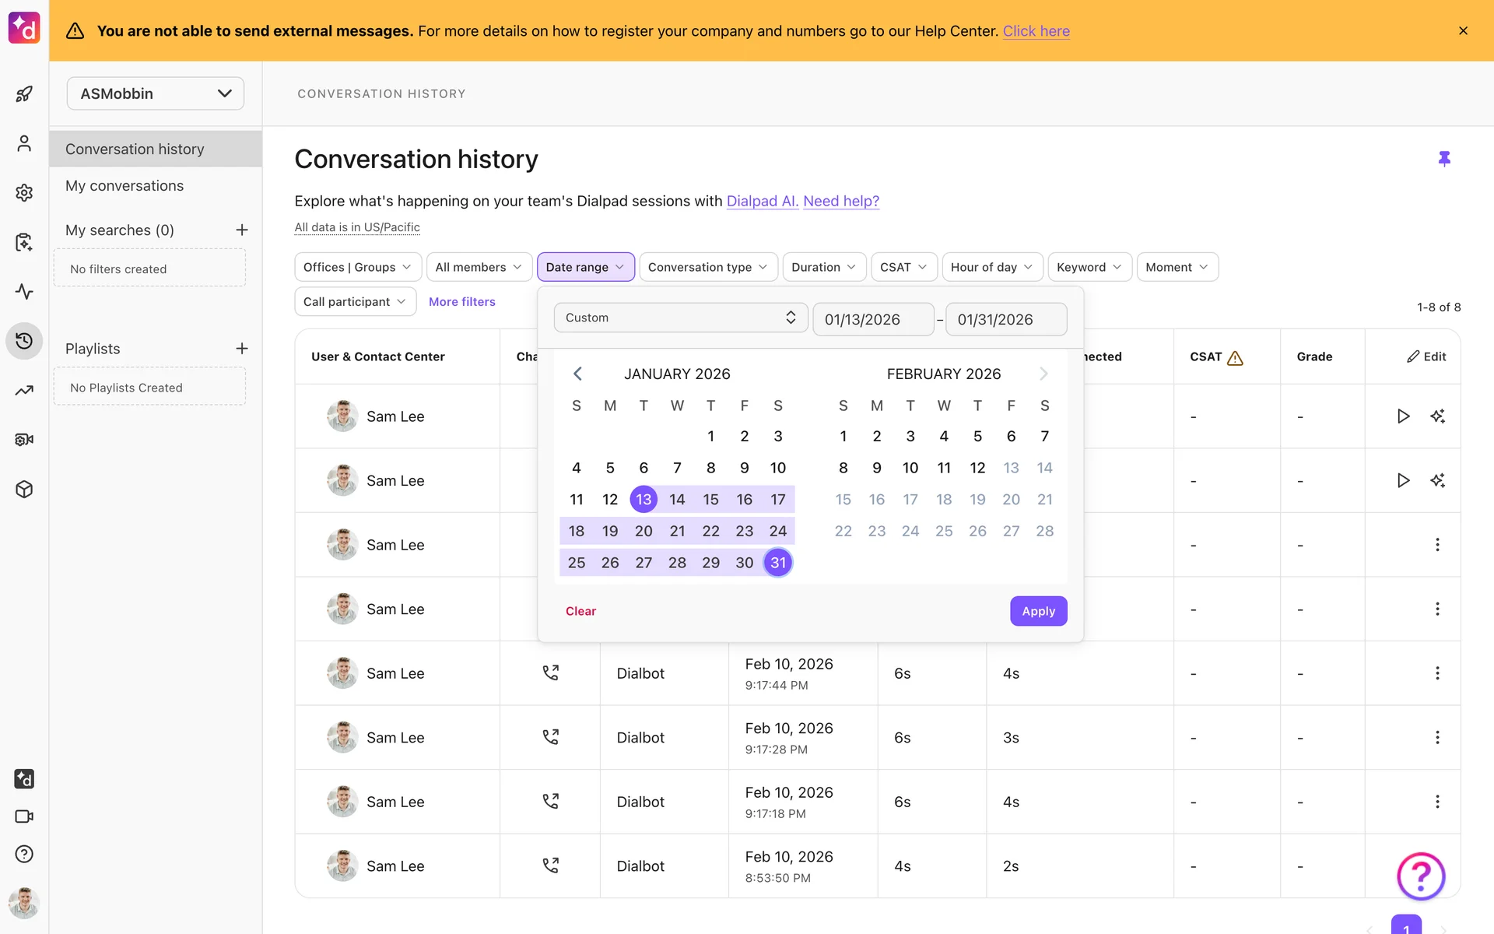
Task: Clear the date range selection
Action: click(x=580, y=611)
